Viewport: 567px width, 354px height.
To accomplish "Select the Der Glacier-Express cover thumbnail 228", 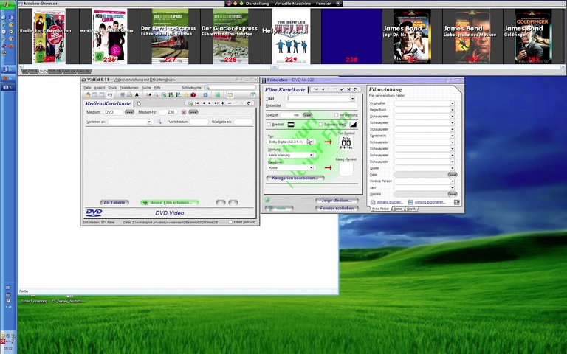I will click(230, 36).
